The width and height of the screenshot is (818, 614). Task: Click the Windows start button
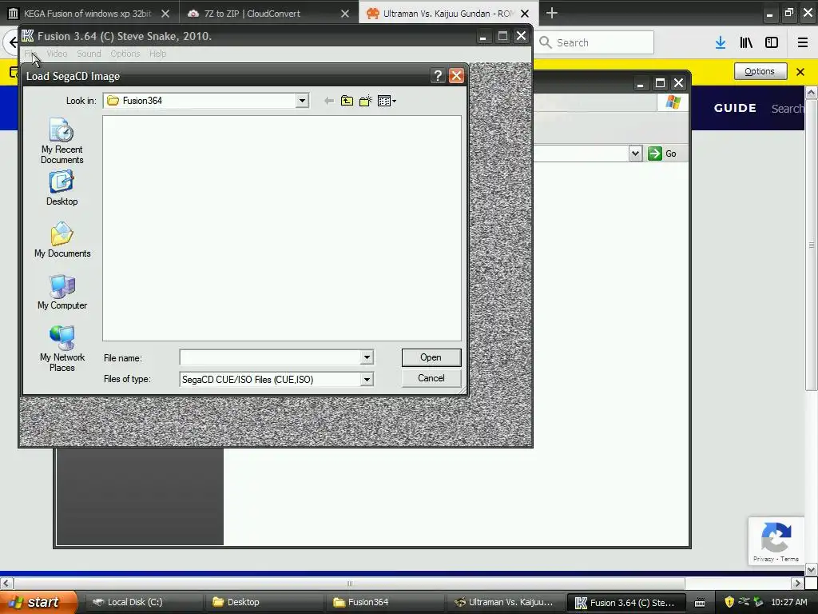click(38, 602)
